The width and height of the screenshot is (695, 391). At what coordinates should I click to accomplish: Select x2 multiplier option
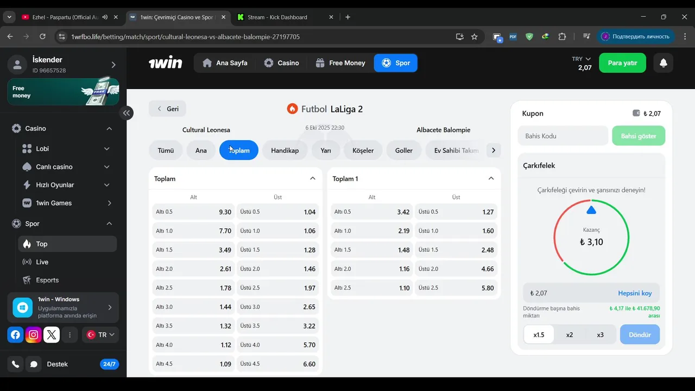570,335
